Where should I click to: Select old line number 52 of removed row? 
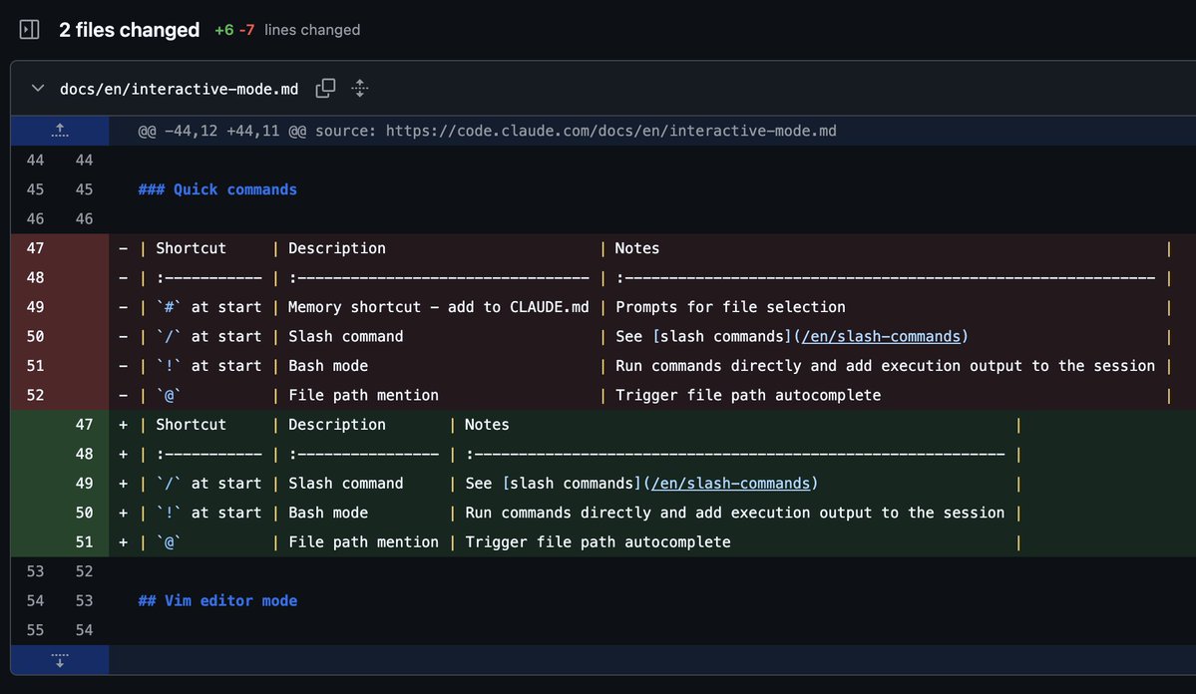(x=35, y=395)
